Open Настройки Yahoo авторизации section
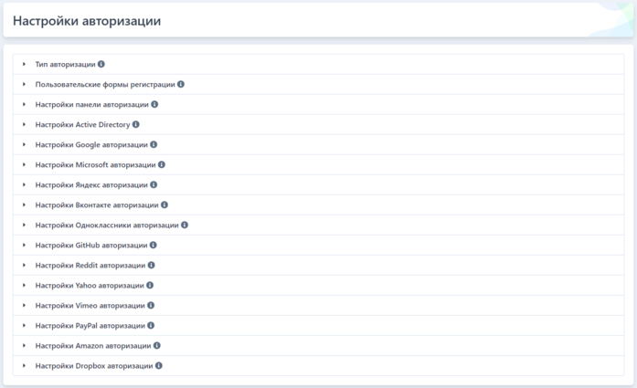The width and height of the screenshot is (637, 388). click(90, 286)
